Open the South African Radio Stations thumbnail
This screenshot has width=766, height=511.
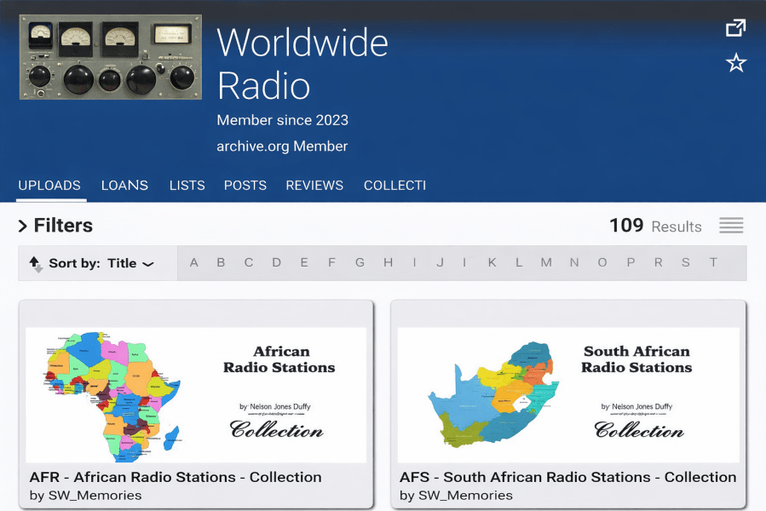tap(567, 394)
